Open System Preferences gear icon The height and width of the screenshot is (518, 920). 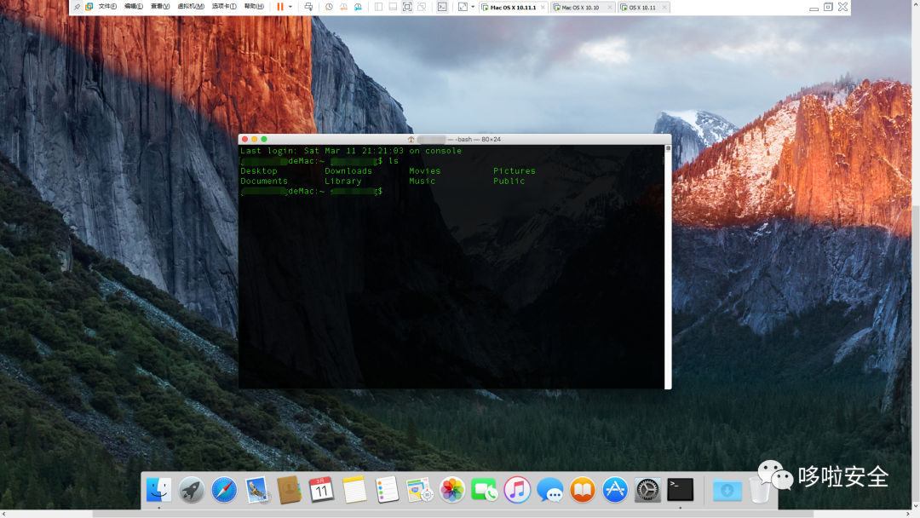pyautogui.click(x=647, y=490)
